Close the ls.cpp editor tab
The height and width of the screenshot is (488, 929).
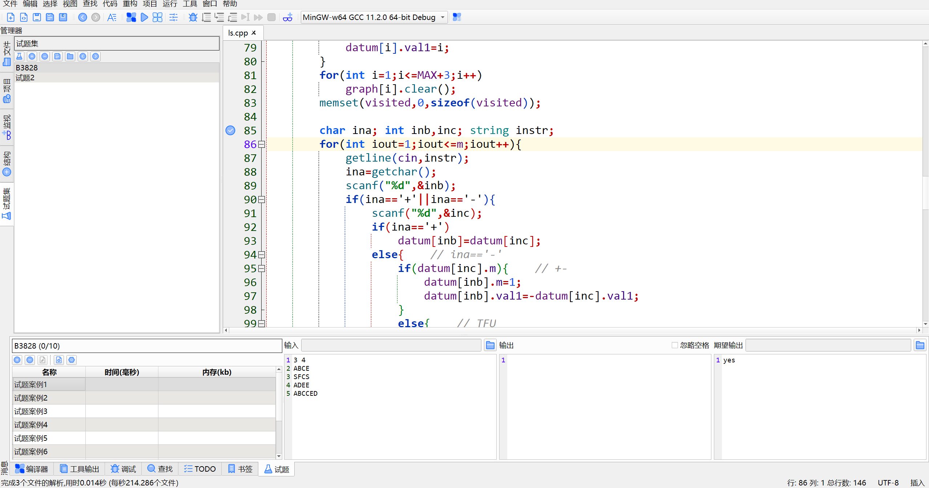(254, 33)
